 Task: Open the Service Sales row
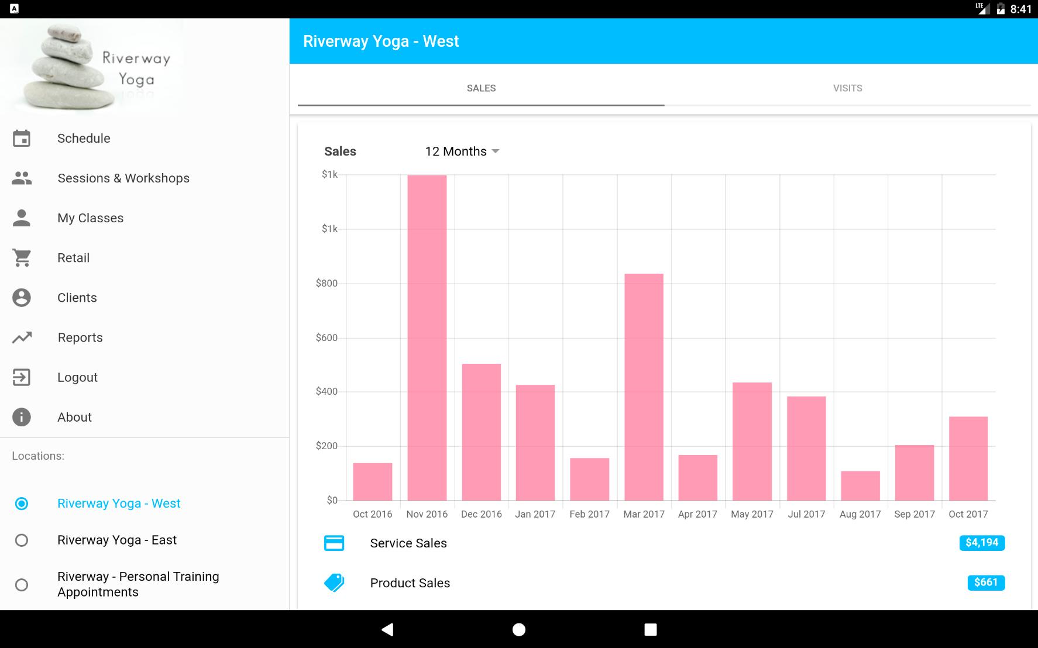pos(664,543)
